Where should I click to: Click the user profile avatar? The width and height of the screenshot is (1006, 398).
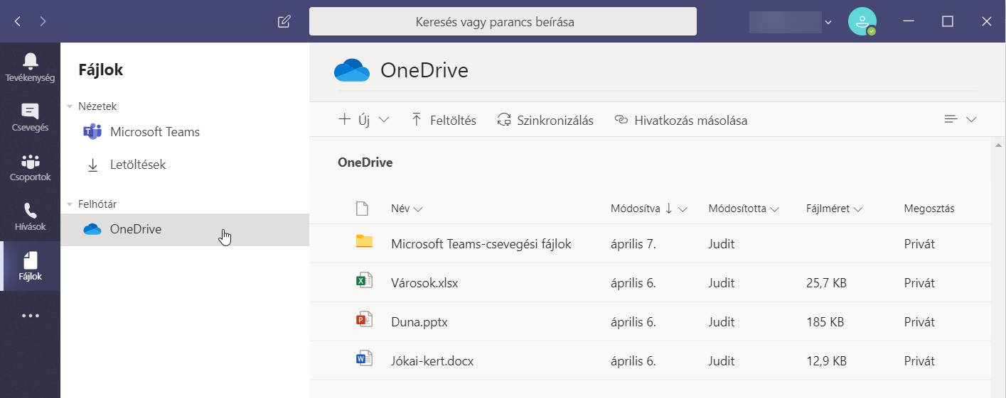pos(862,21)
